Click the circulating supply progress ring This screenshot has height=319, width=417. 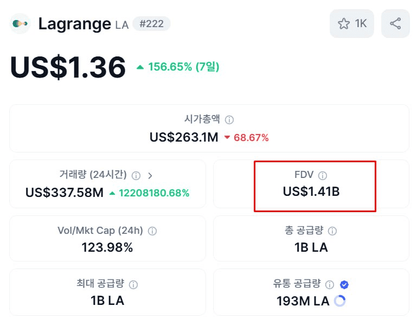[x=340, y=301]
